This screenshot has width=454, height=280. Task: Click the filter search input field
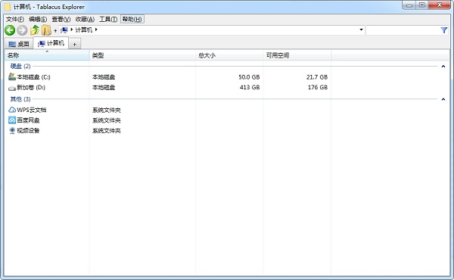pos(403,30)
